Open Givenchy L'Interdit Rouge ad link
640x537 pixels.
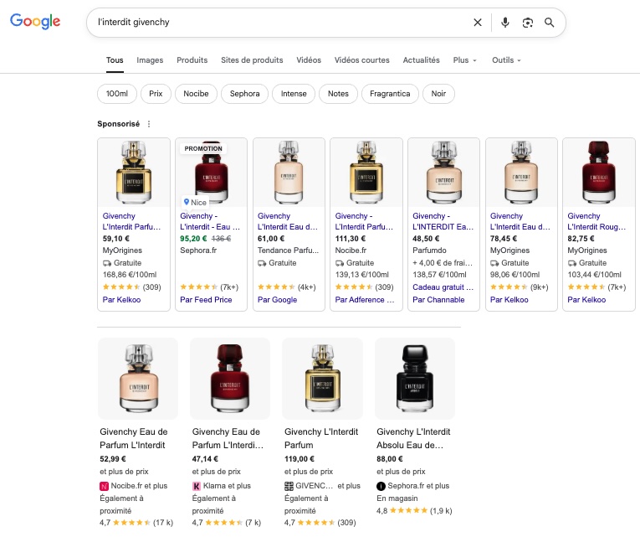[x=596, y=221]
